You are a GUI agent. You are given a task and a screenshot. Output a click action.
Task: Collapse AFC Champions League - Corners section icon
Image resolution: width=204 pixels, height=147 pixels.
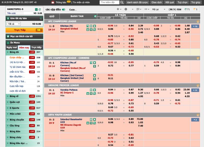[198, 58]
